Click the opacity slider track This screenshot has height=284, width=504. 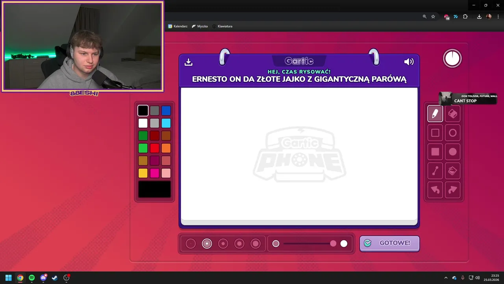[310, 244]
